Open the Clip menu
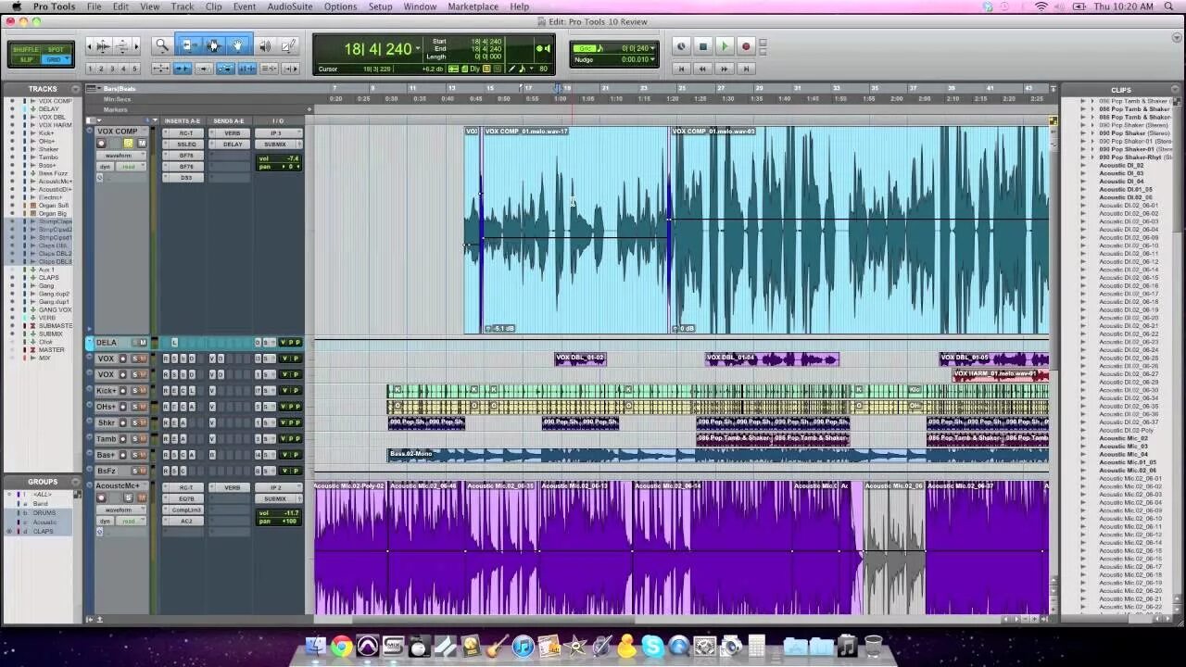Screen dimensions: 1186x667 (213, 6)
